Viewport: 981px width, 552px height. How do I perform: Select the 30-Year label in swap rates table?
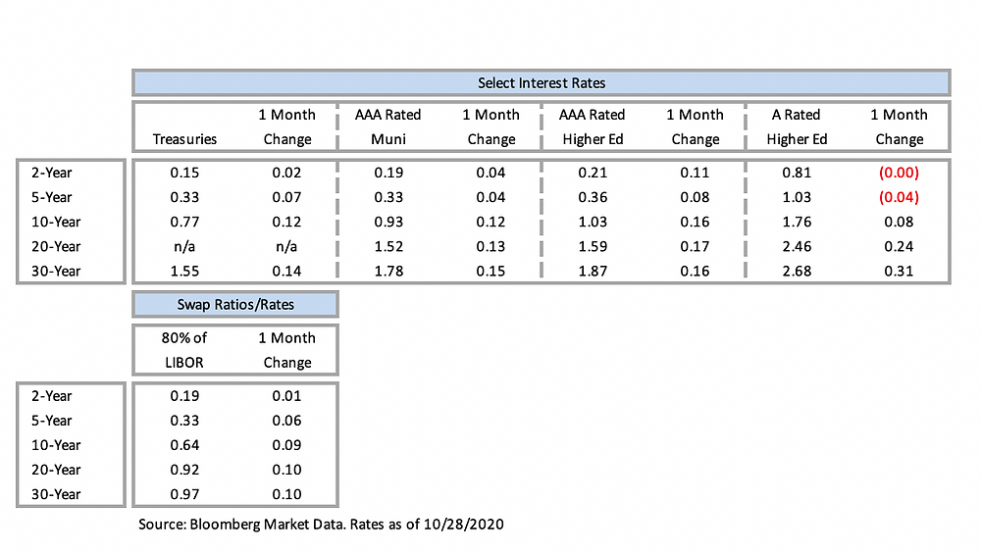tap(56, 494)
